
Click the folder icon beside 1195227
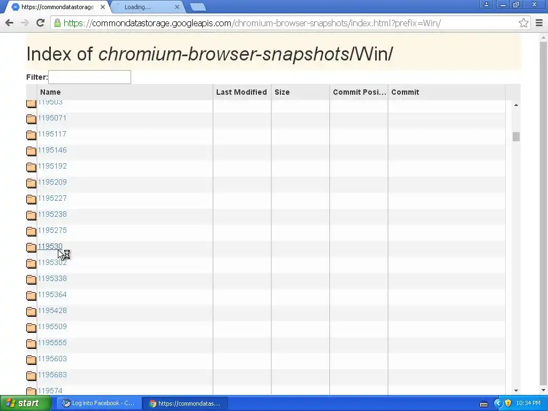point(31,200)
